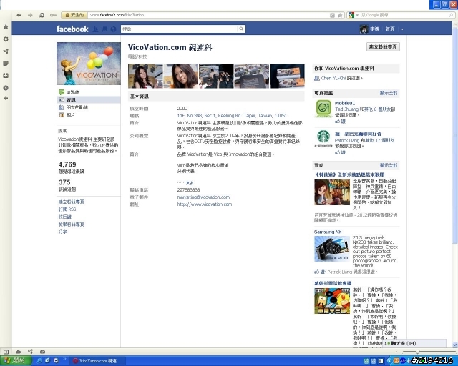Open third photo strip thumbnail of crowd

tap(216, 76)
